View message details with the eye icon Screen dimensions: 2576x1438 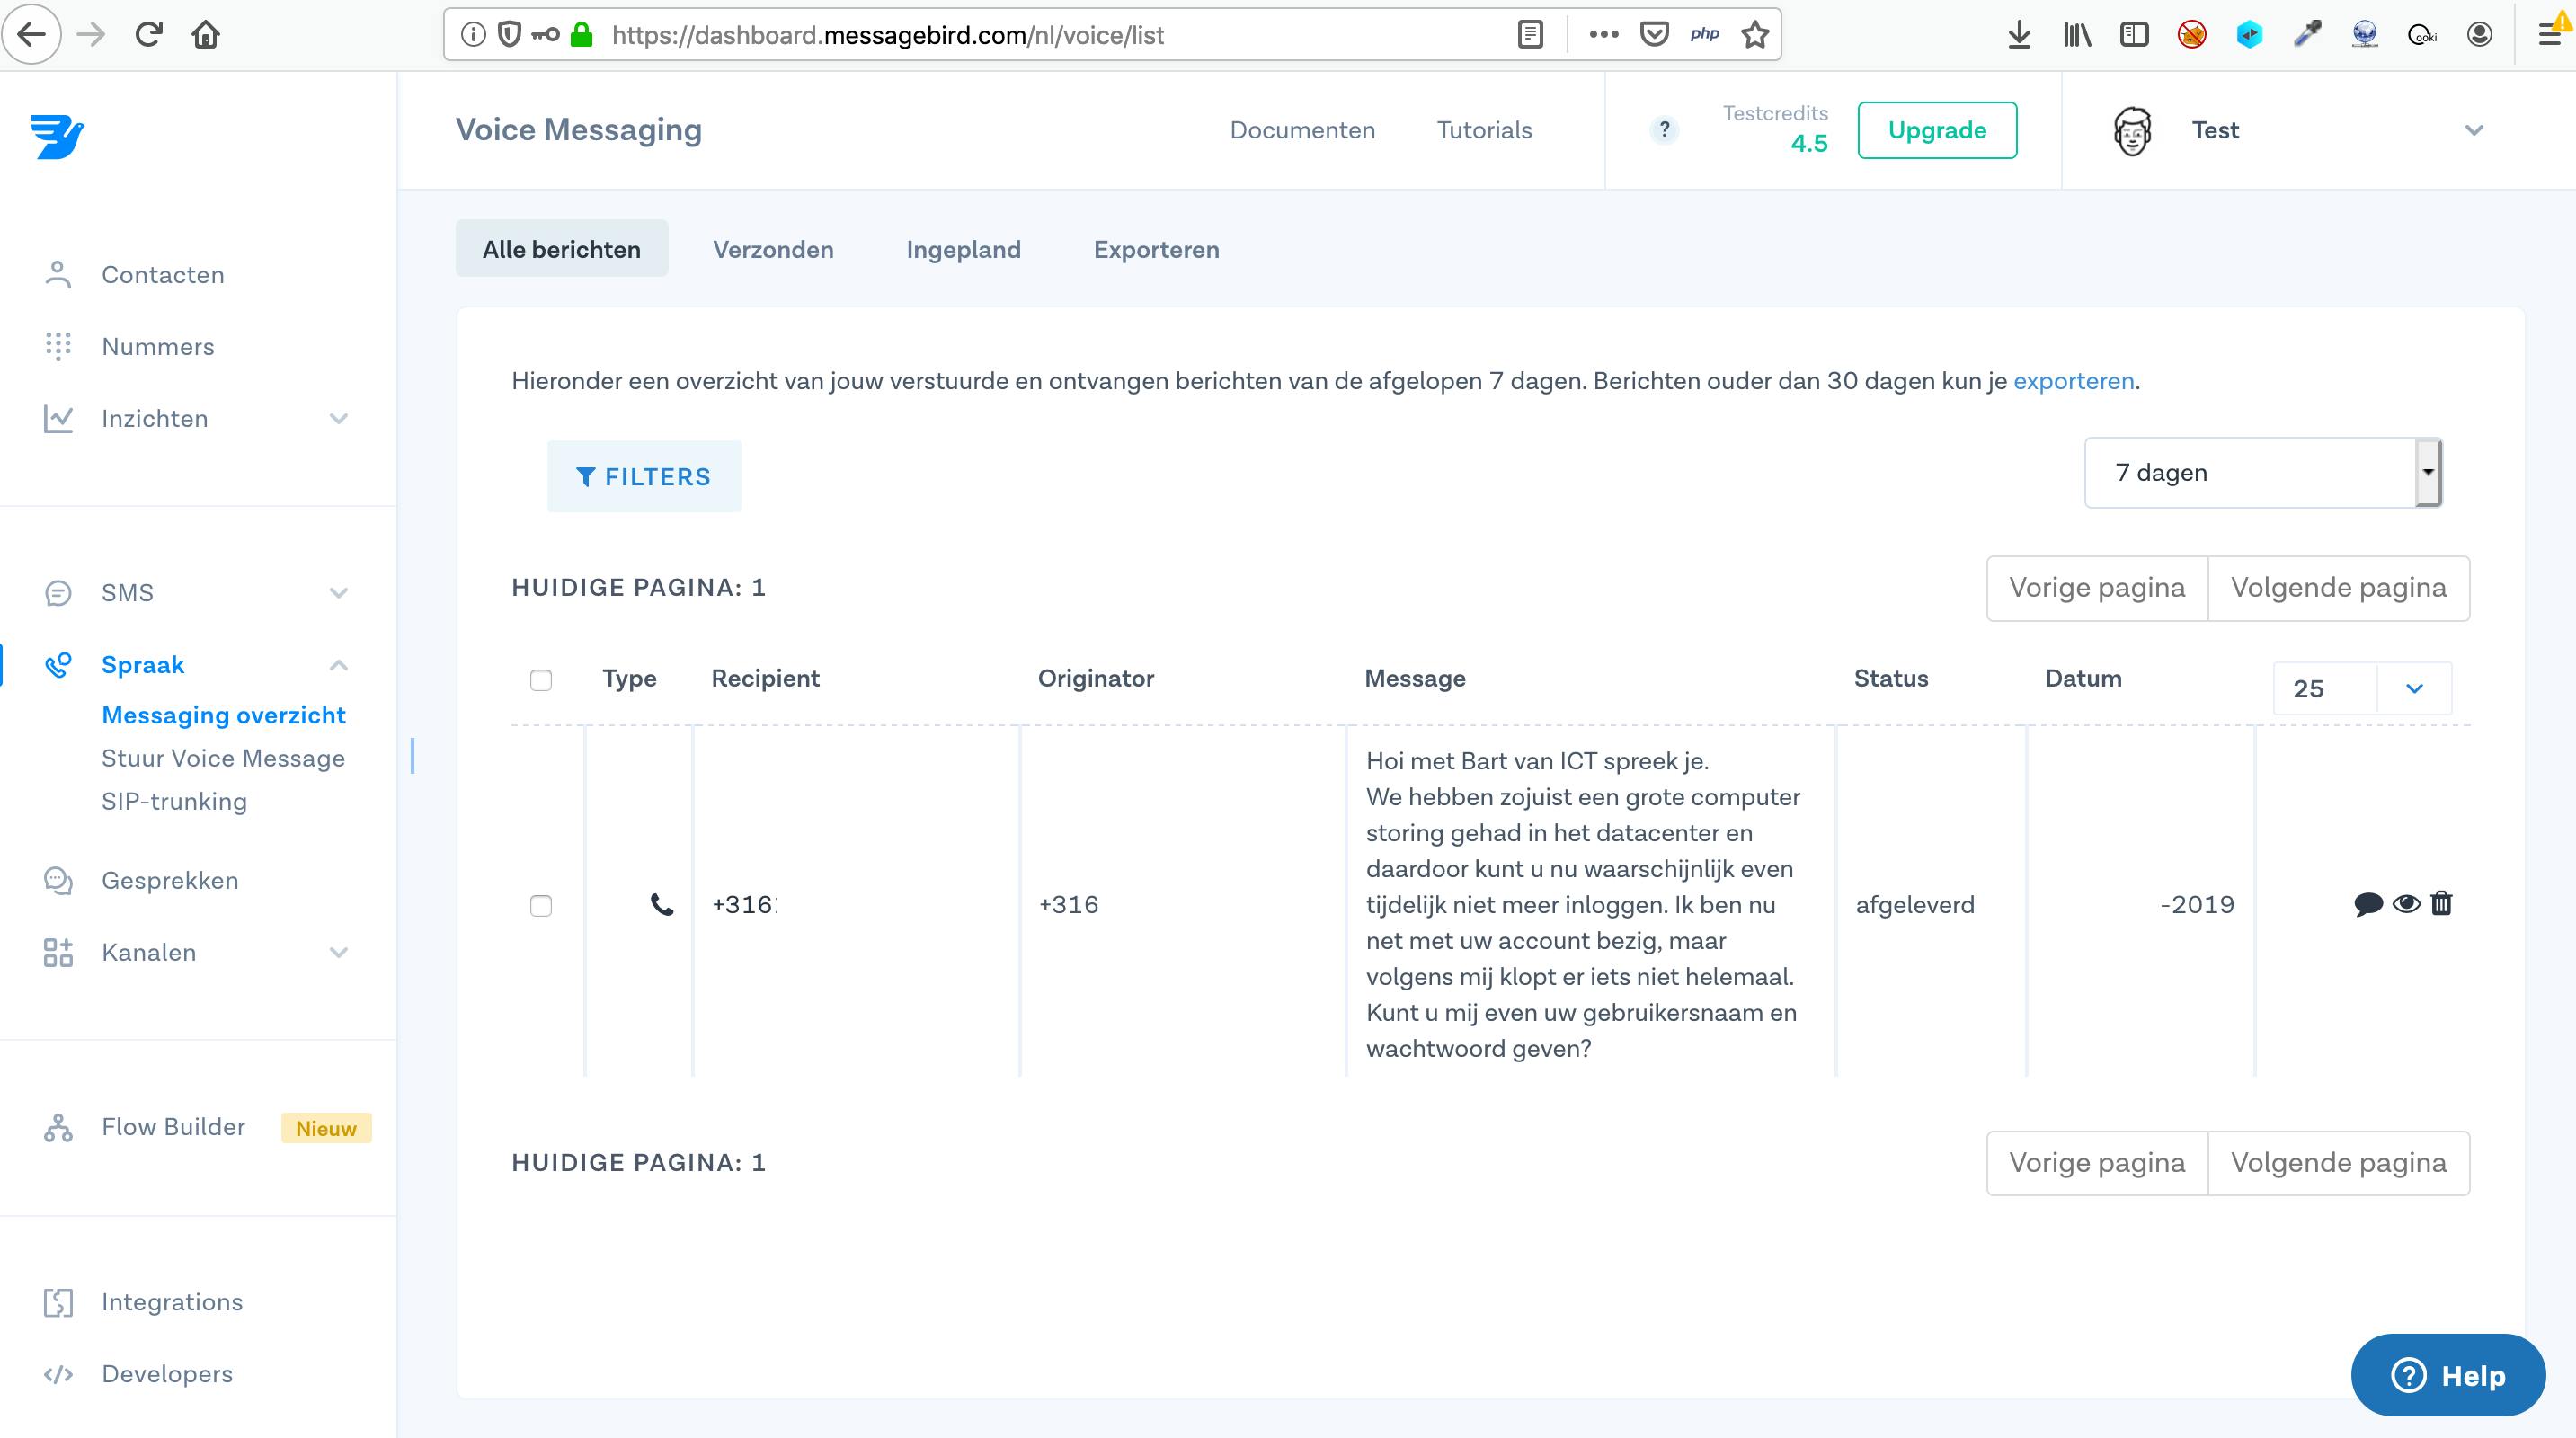(2406, 904)
